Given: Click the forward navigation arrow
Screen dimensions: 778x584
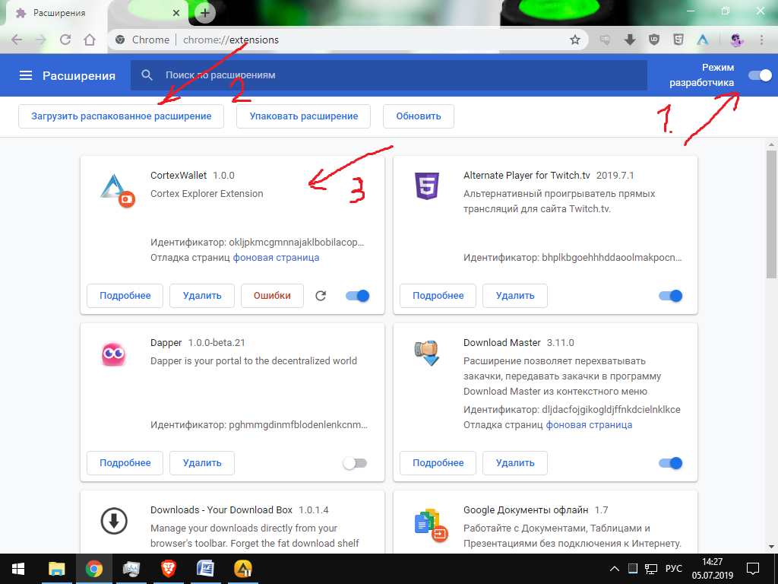Looking at the screenshot, I should pyautogui.click(x=41, y=40).
